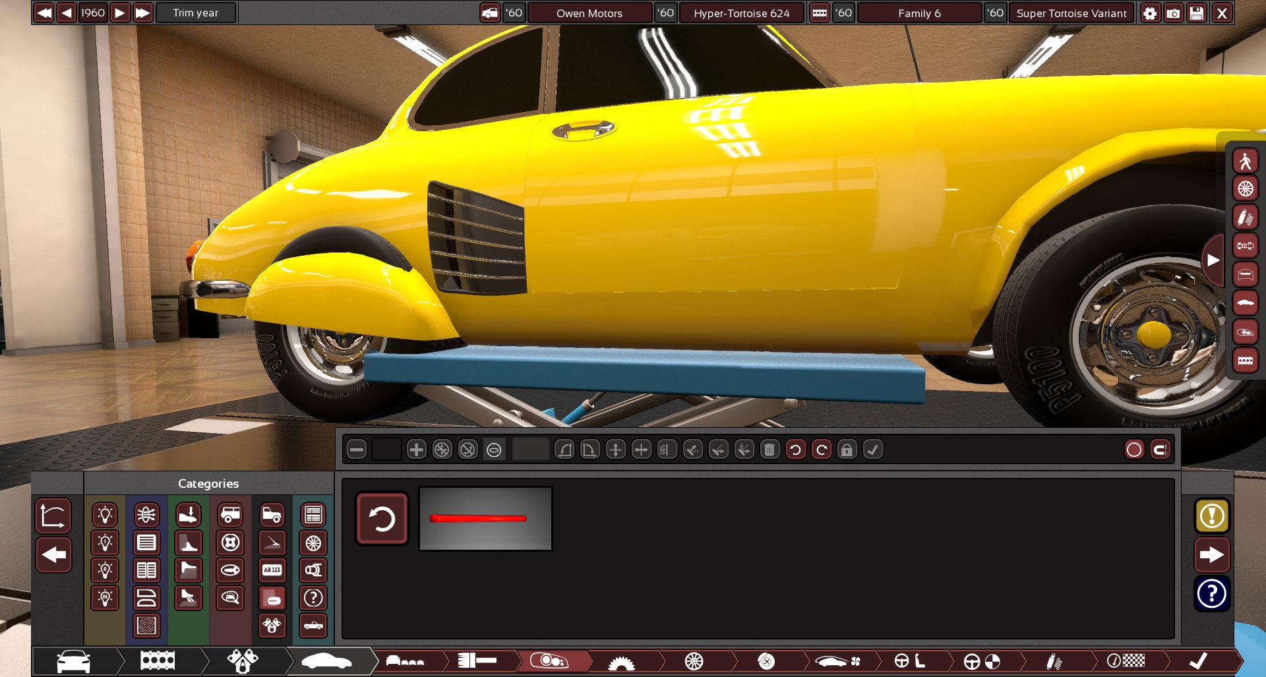Open the Family 6 engine family selector

click(x=919, y=13)
